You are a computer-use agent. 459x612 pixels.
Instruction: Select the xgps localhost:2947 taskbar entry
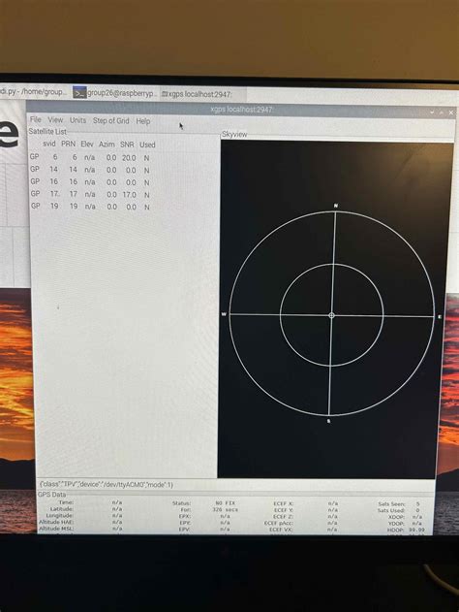198,94
